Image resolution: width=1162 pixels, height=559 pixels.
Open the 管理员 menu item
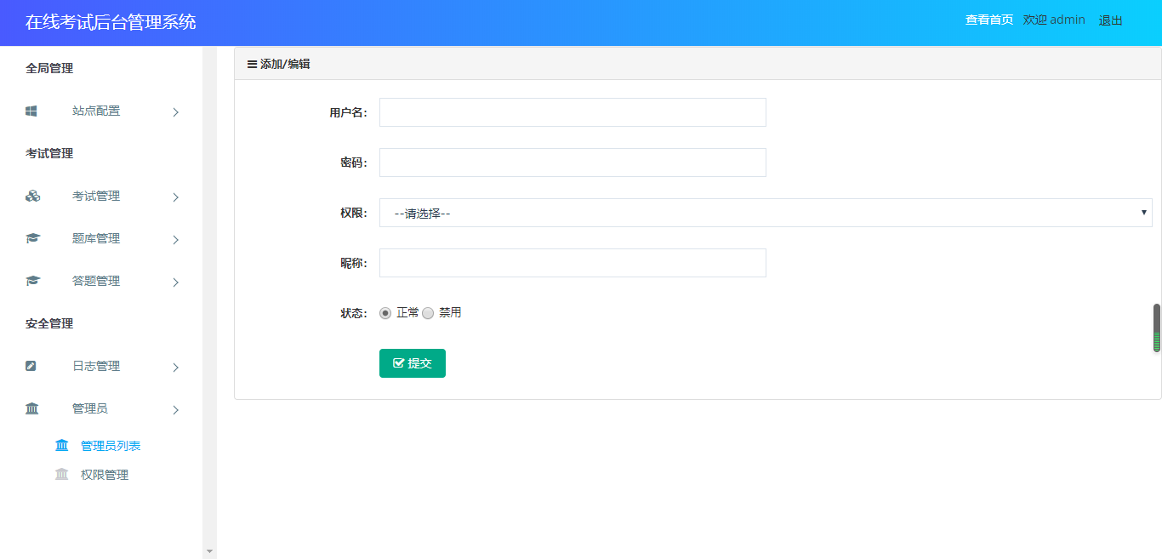(90, 408)
